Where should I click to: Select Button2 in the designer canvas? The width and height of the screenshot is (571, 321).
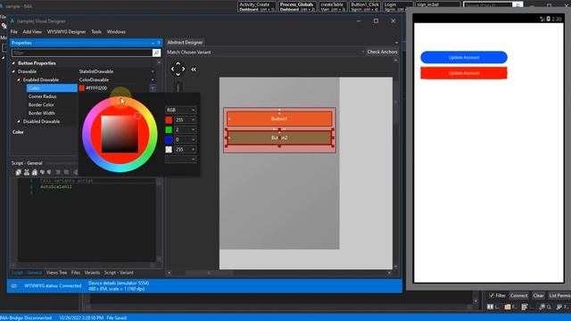pos(279,137)
